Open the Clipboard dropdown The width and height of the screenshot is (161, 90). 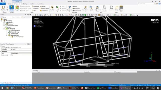(102, 15)
